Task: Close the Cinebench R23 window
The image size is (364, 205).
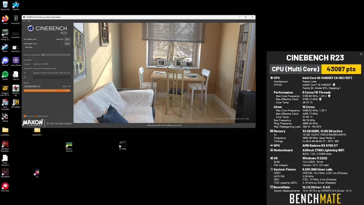Action: 252,17
